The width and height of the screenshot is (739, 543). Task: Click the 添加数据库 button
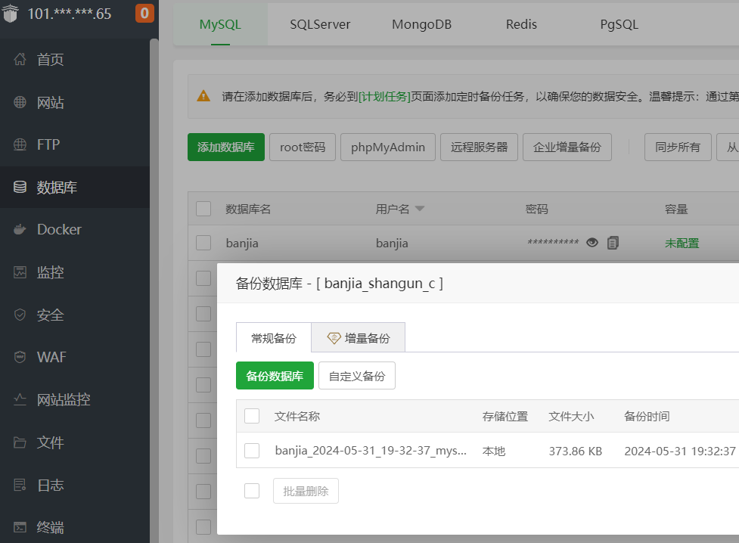pos(225,147)
